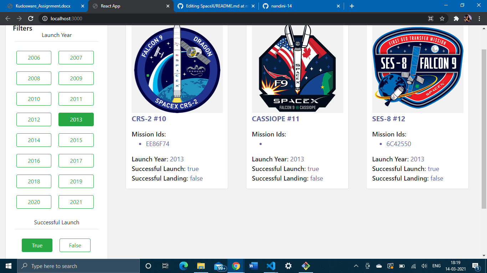The height and width of the screenshot is (273, 487).
Task: Open the ENG language selector
Action: (x=436, y=266)
